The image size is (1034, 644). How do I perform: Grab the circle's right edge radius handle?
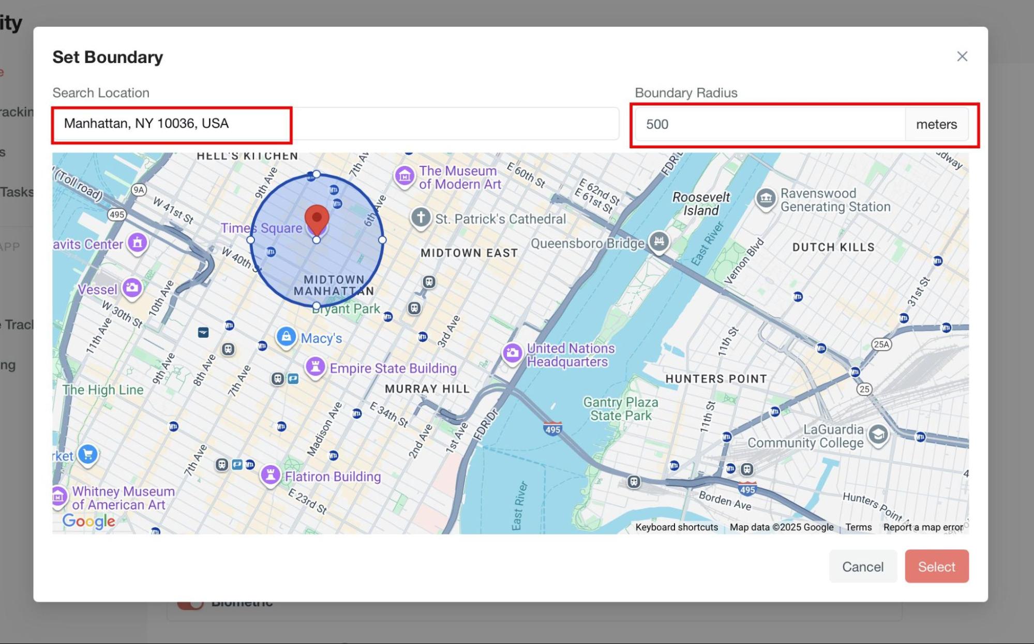[382, 240]
